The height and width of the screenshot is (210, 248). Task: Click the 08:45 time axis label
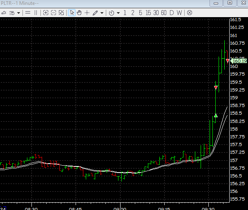[76, 209]
